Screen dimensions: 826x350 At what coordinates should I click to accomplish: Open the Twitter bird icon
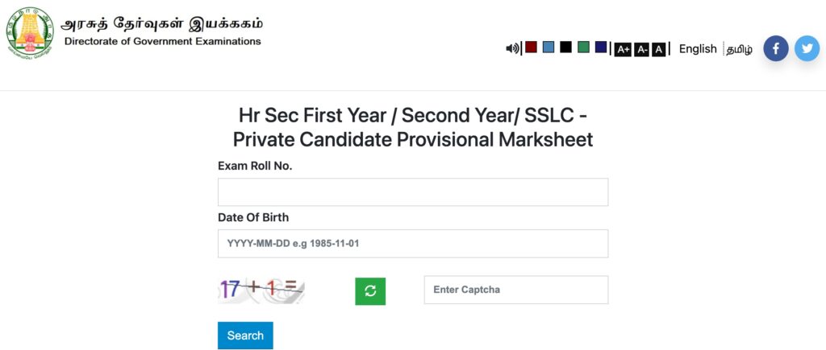point(807,48)
